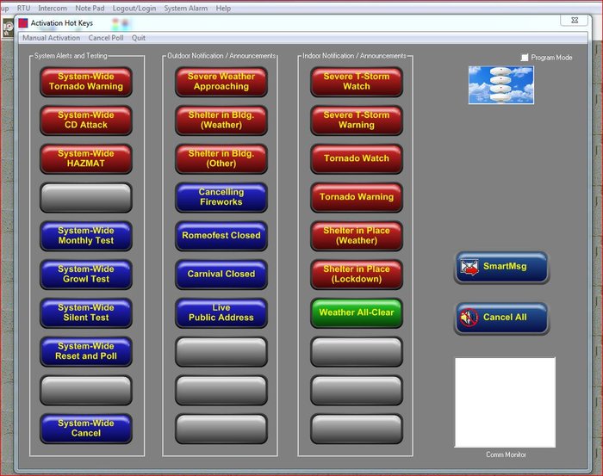Activate indoor Tornado Watch
603x476 pixels.
pyautogui.click(x=357, y=158)
